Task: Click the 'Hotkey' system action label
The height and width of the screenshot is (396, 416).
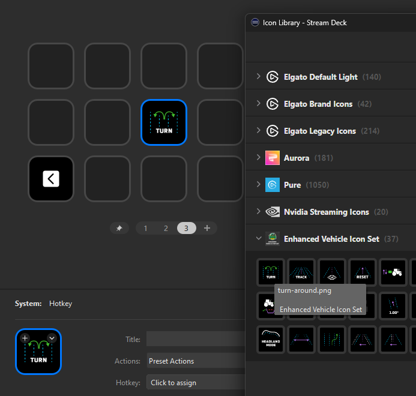Action: [x=61, y=304]
